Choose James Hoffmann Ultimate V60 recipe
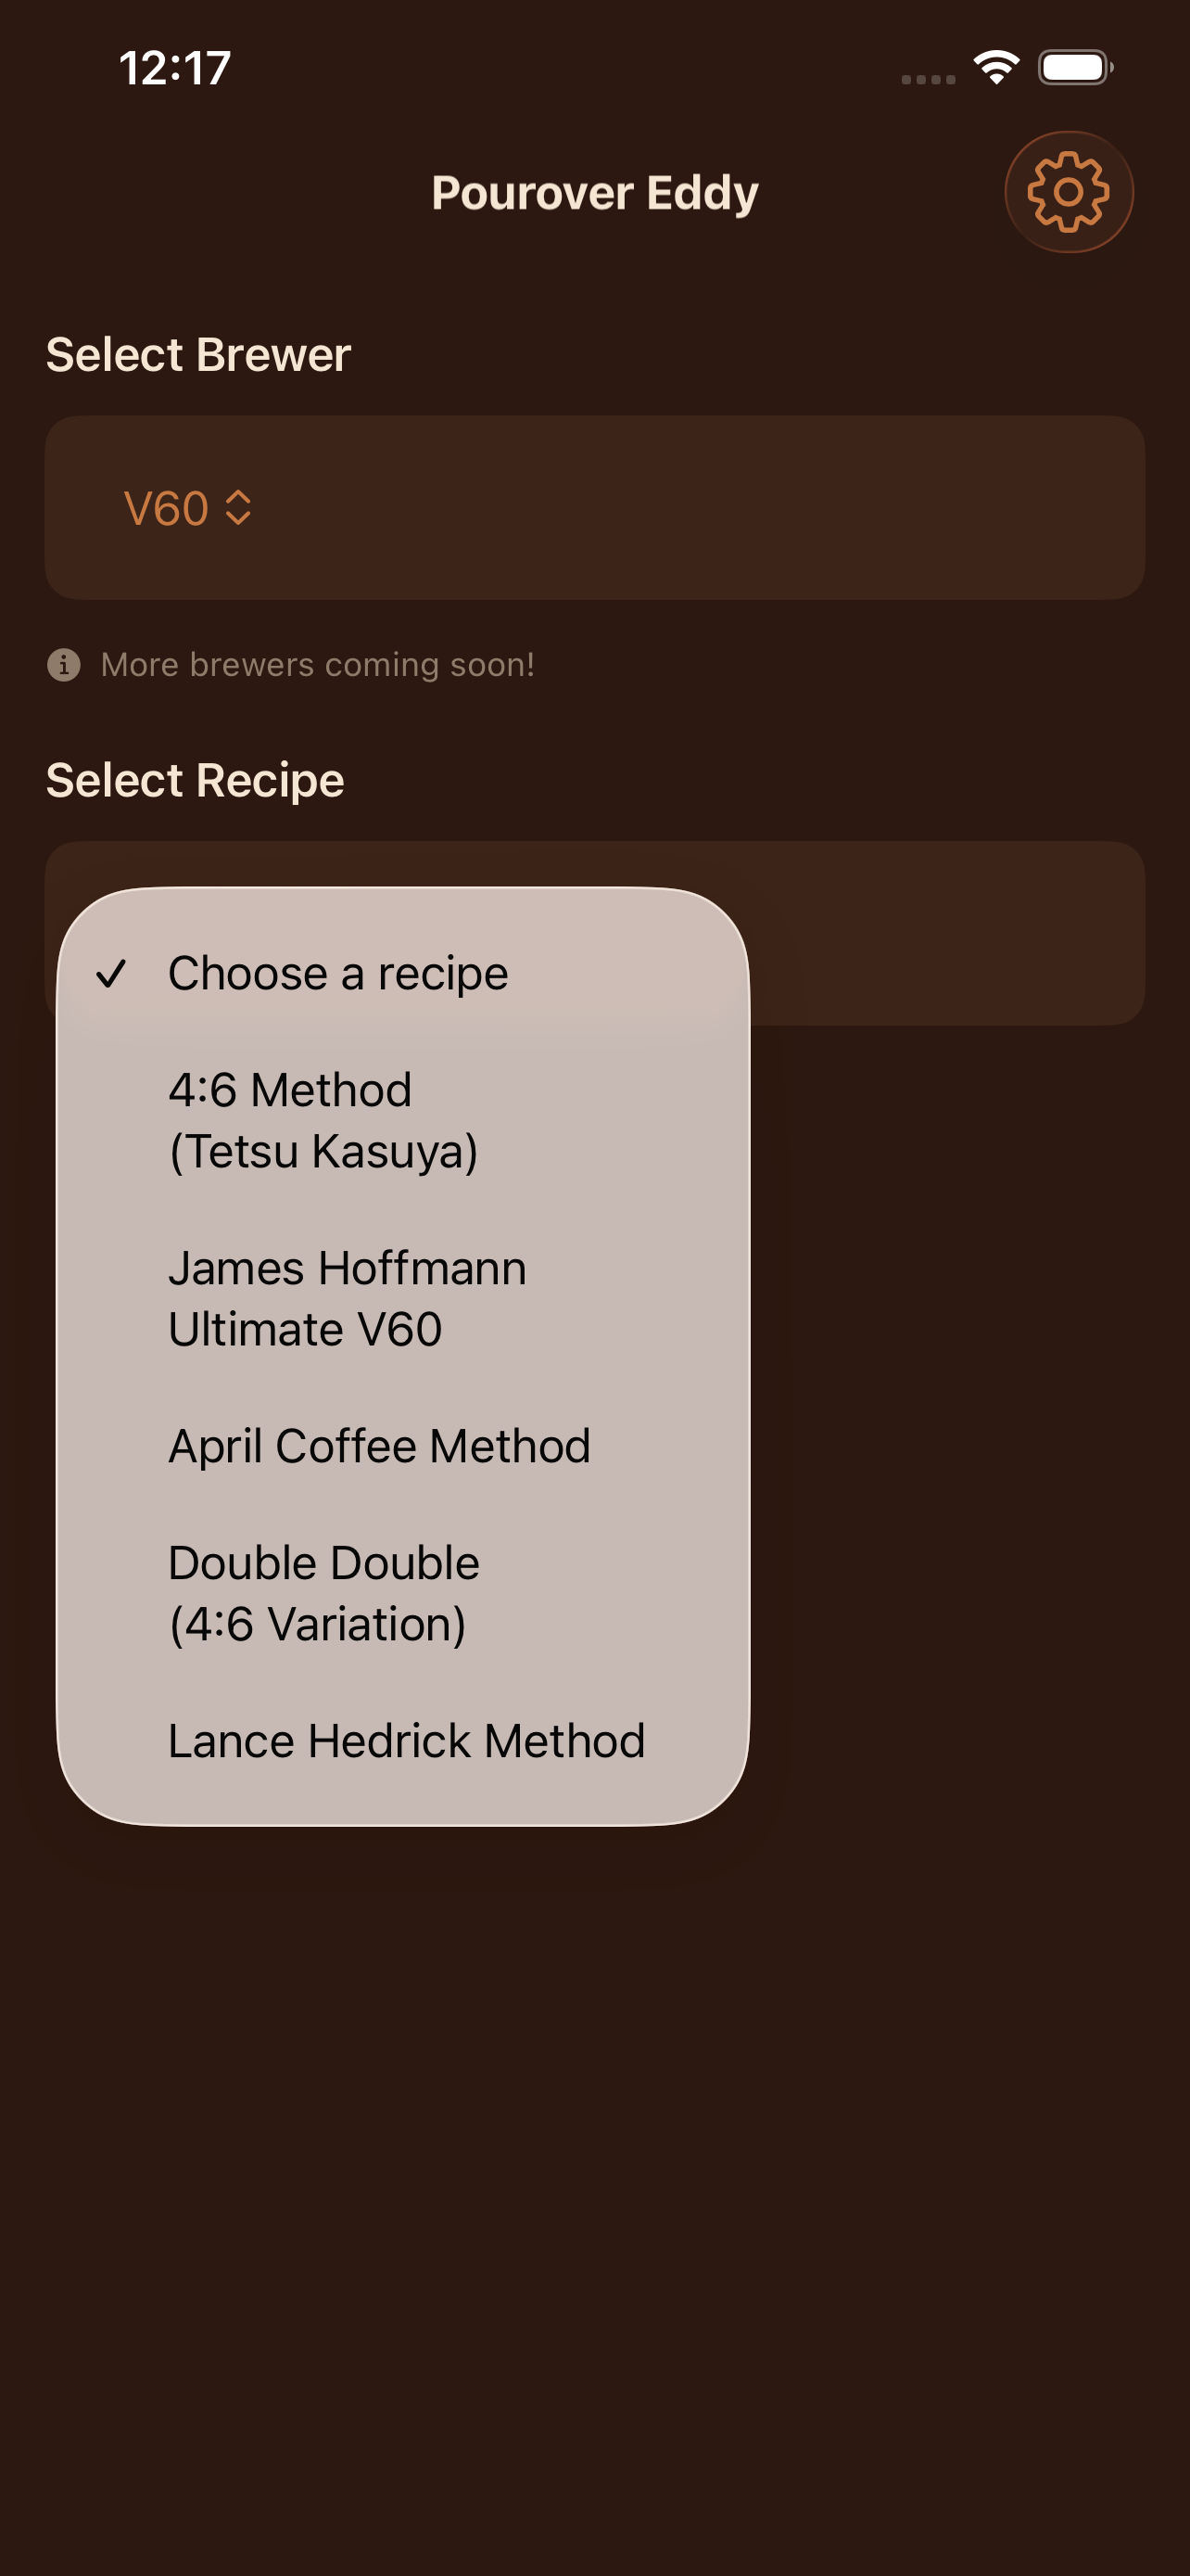1190x2576 pixels. tap(347, 1297)
